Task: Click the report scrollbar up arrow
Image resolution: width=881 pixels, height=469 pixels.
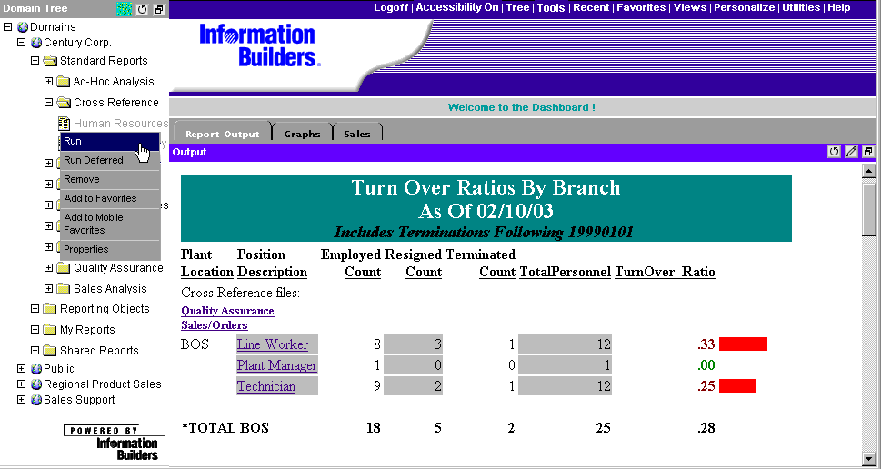Action: click(x=868, y=171)
